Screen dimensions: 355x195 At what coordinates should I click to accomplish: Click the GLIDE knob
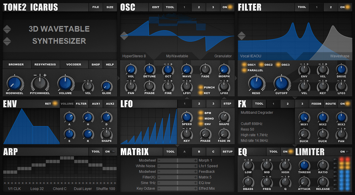(106, 86)
